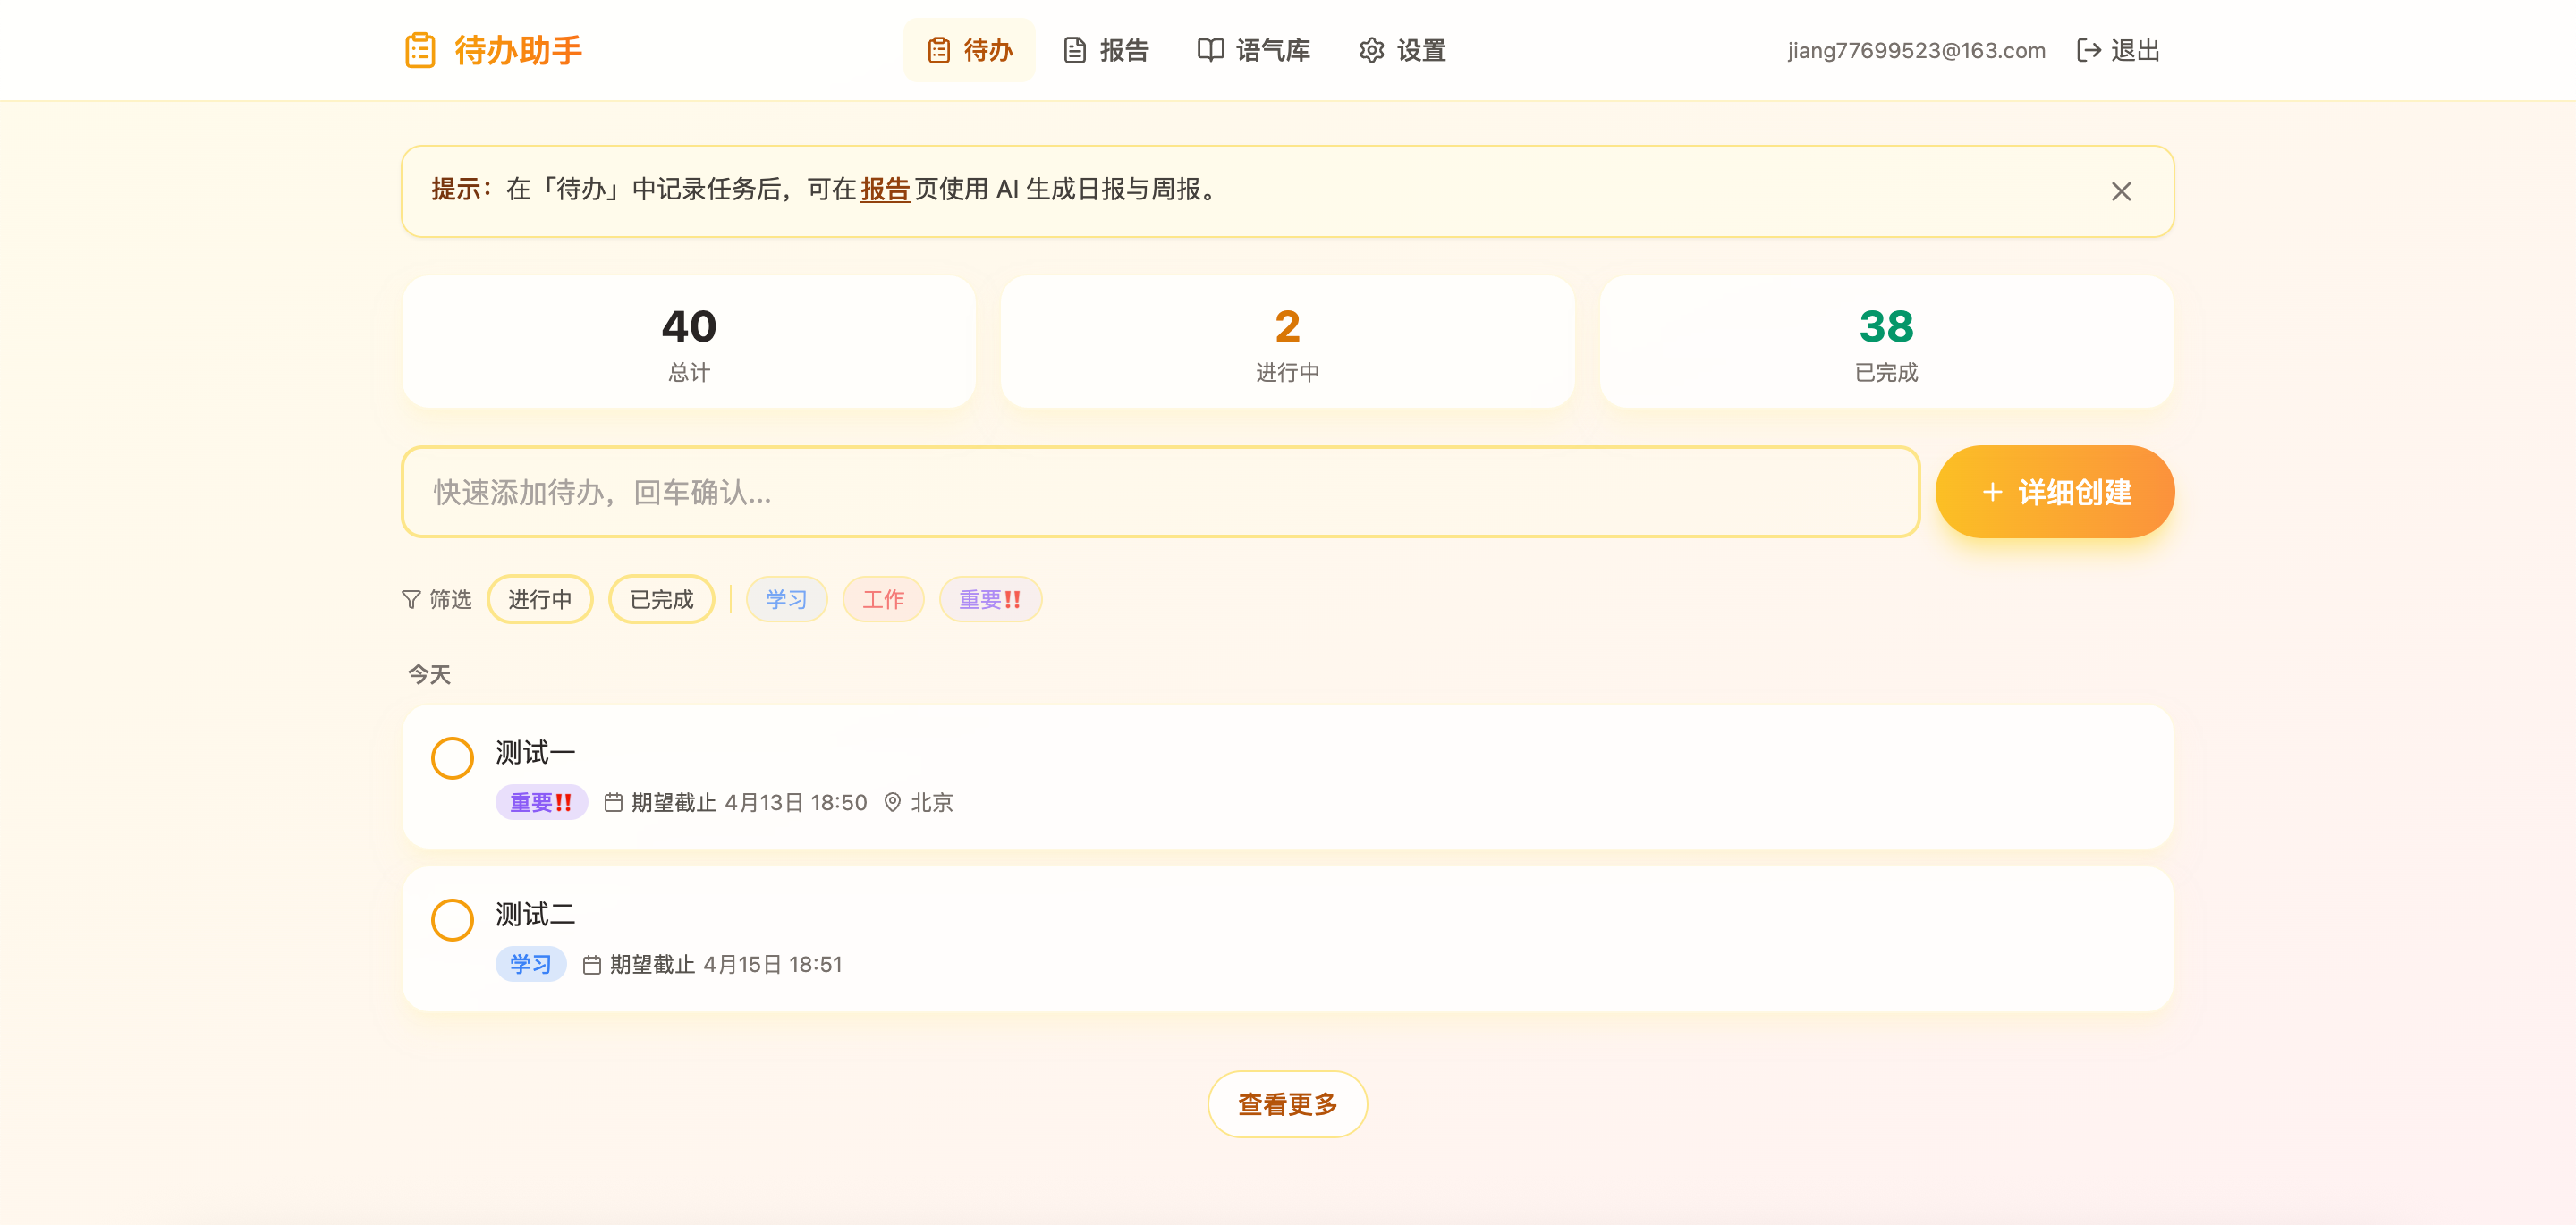2576x1225 pixels.
Task: Click calendar icon on 测试二 deadline
Action: pyautogui.click(x=592, y=964)
